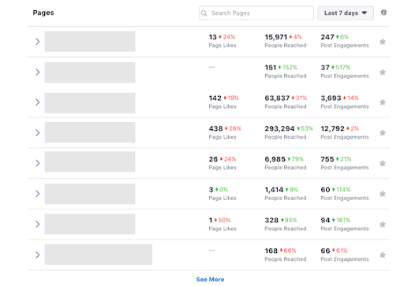Favorite the page with 293,294 People Reached
The height and width of the screenshot is (286, 404).
coord(383,132)
